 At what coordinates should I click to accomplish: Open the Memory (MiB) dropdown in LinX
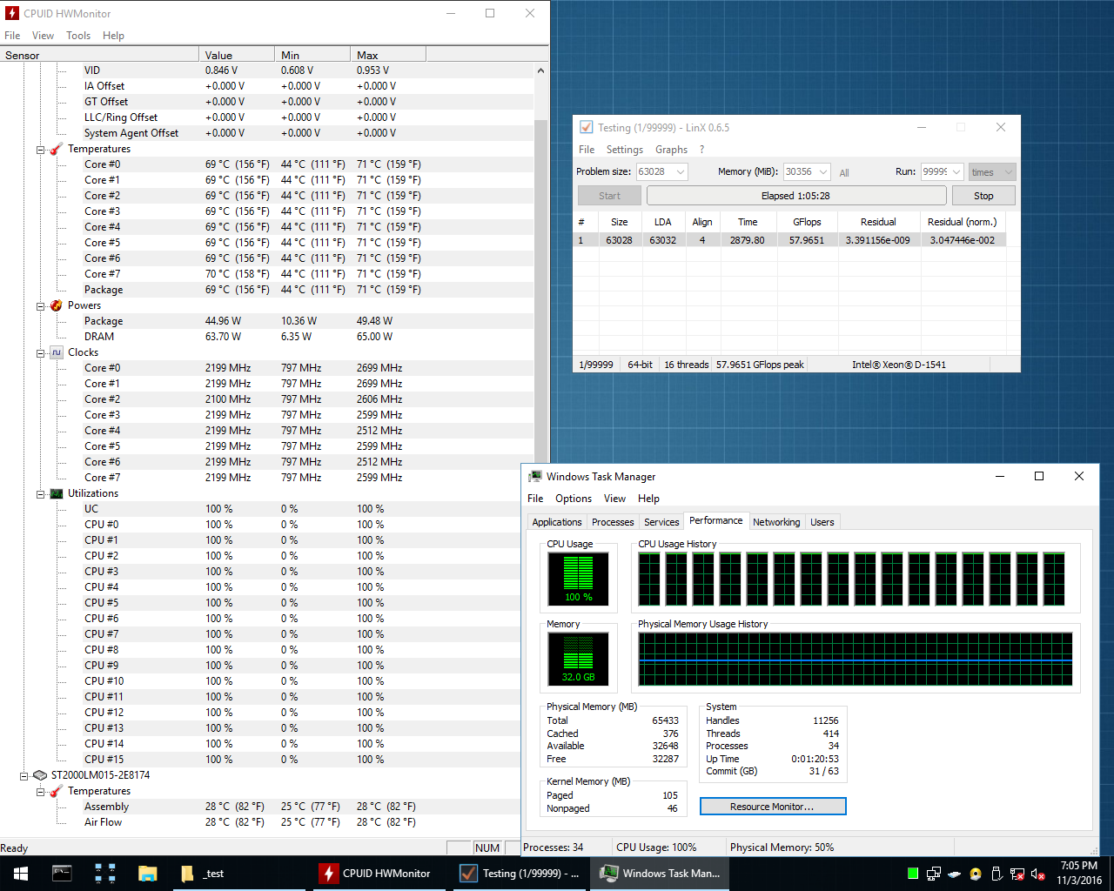pos(823,172)
